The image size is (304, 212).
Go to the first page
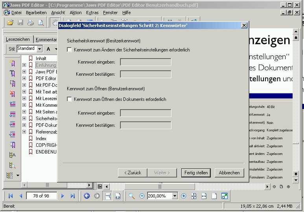click(11, 196)
